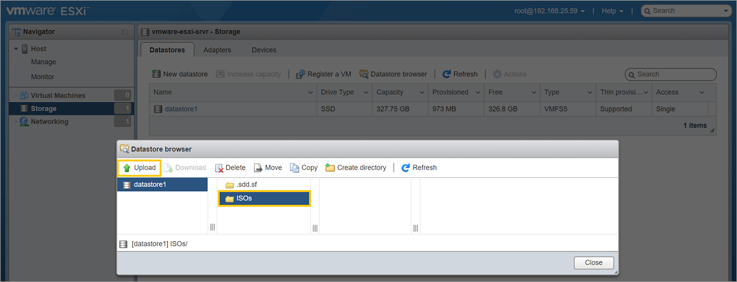Click Increase capacity in Storage toolbar
The width and height of the screenshot is (737, 282).
(x=248, y=74)
